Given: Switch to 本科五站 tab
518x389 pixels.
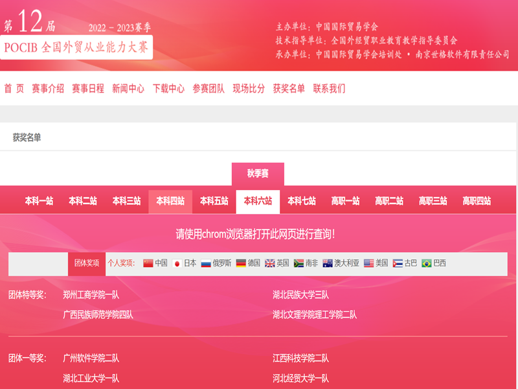Looking at the screenshot, I should pos(214,201).
